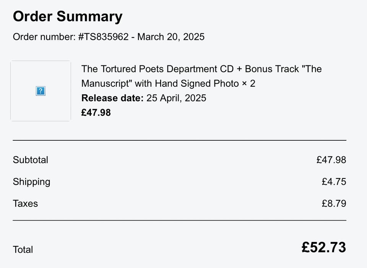Click the March 20, 2025 order date
367x268 pixels.
click(171, 37)
